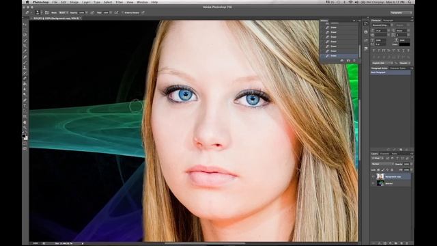Select the Zoom tool
The width and height of the screenshot is (437, 246).
[25, 128]
